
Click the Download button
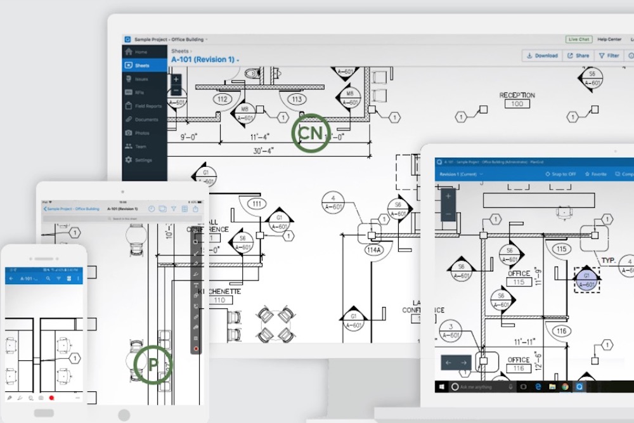point(541,56)
